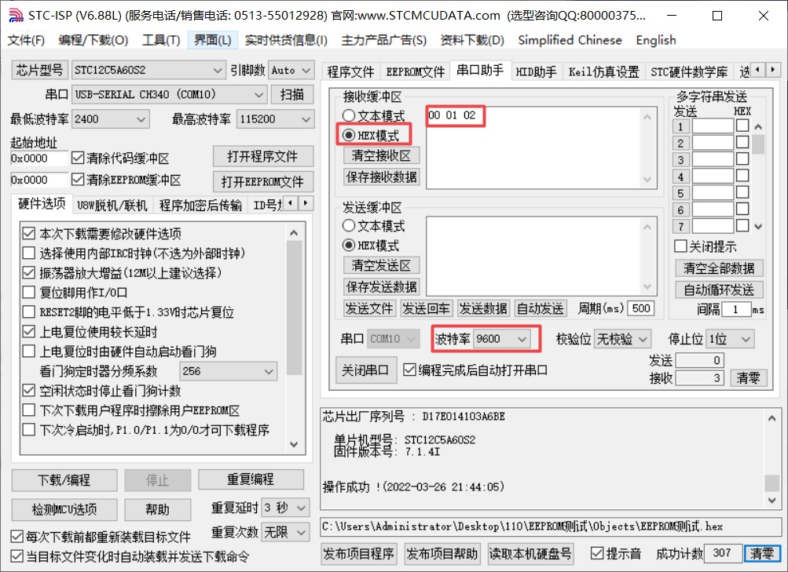Click 下载/编程 button
Screen dimensions: 788x572
[64, 480]
